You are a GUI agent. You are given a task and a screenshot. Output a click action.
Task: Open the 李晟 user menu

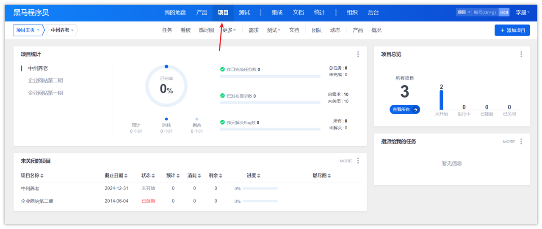coord(523,13)
